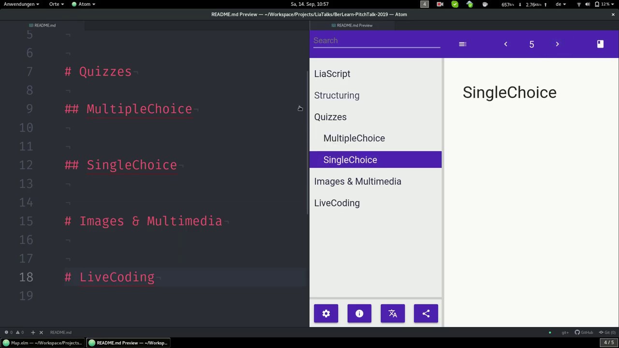Close the Atom window with X
The height and width of the screenshot is (348, 619).
point(613,14)
